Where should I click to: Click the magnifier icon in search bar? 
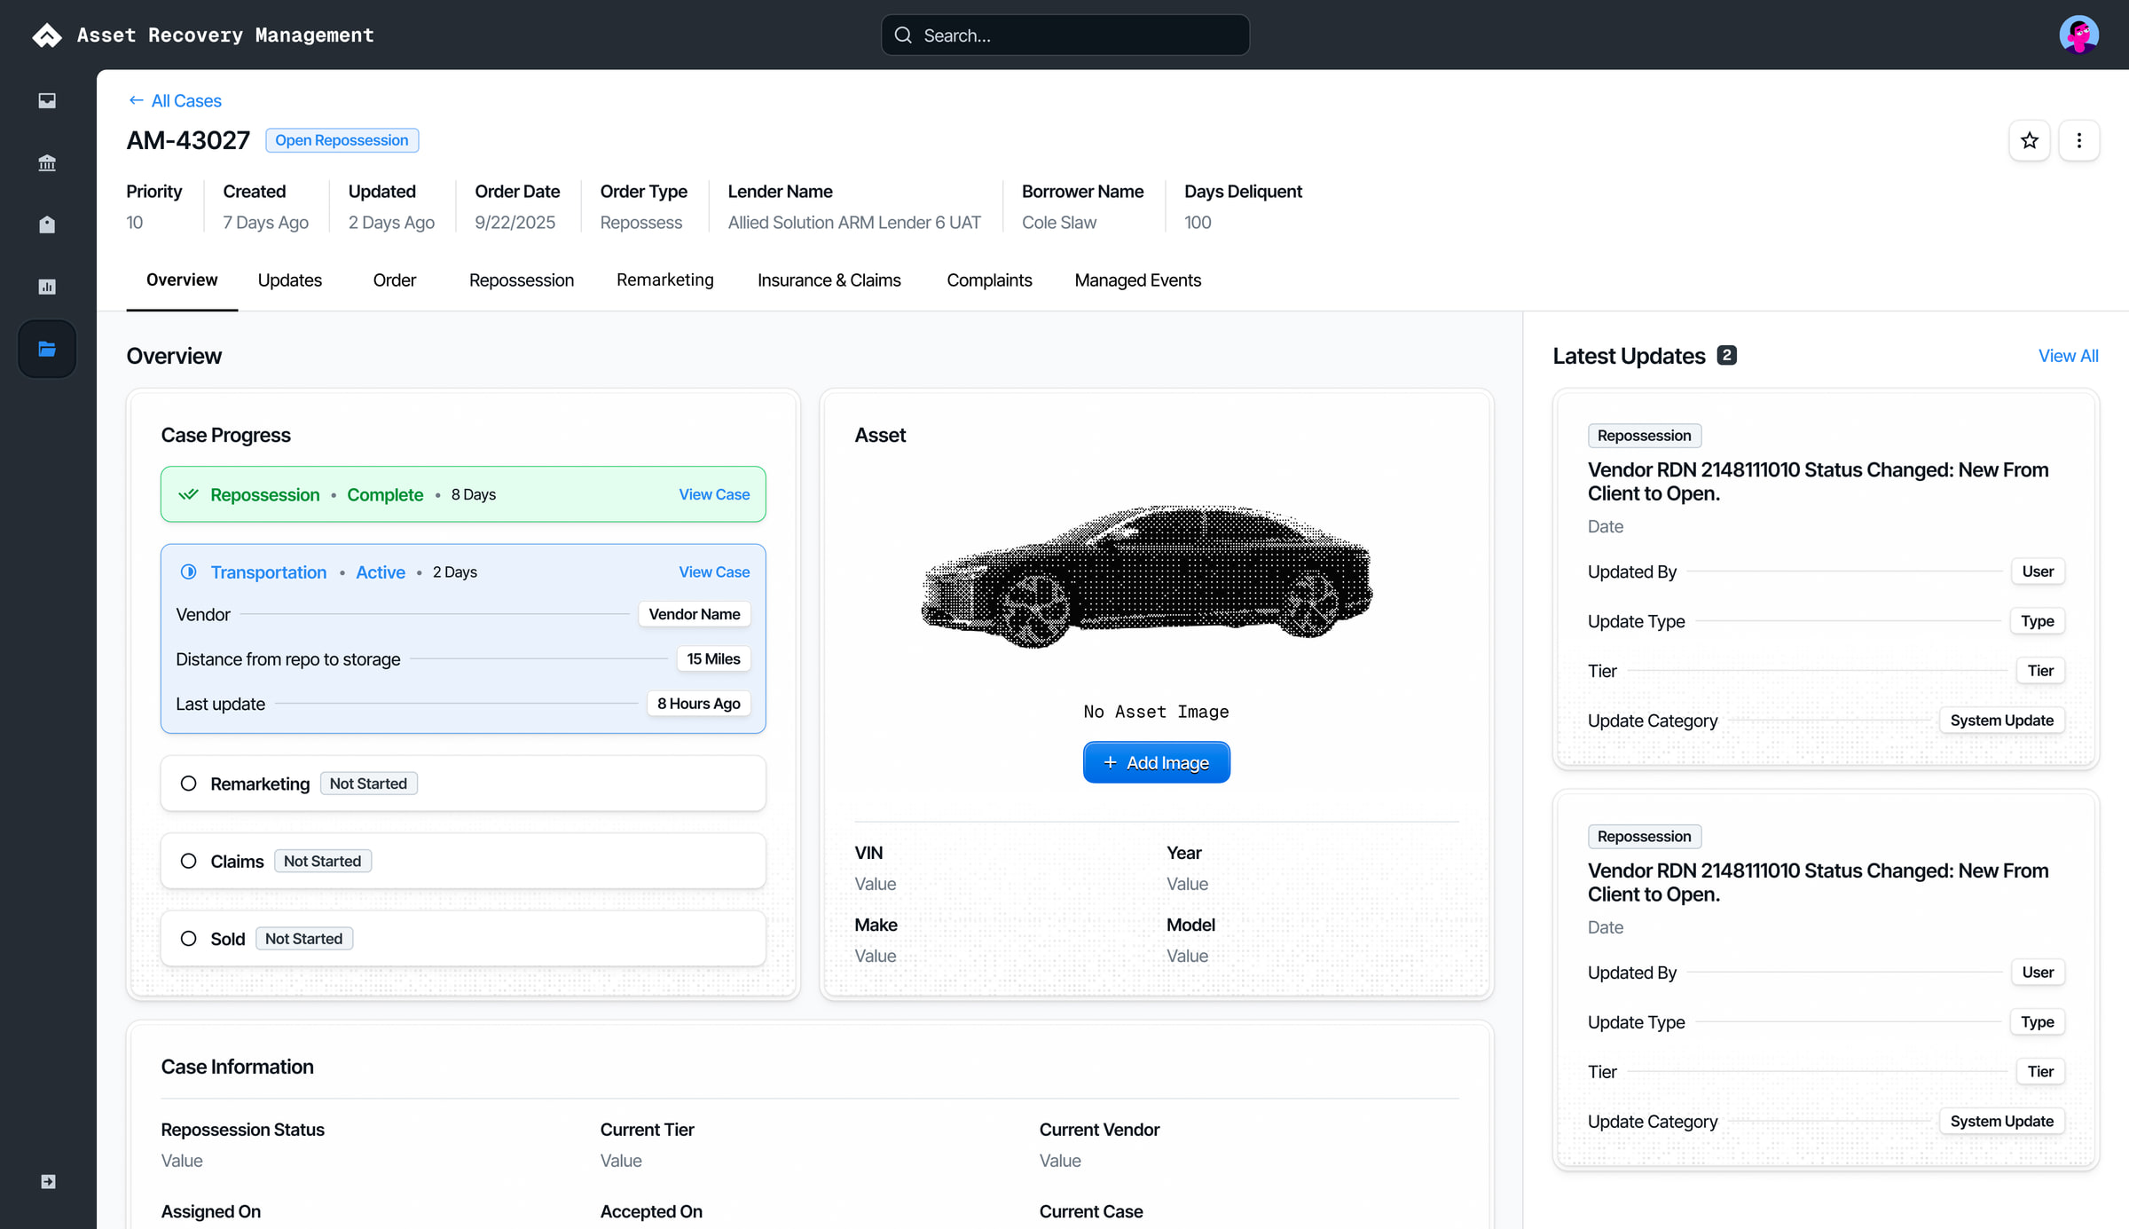point(903,35)
